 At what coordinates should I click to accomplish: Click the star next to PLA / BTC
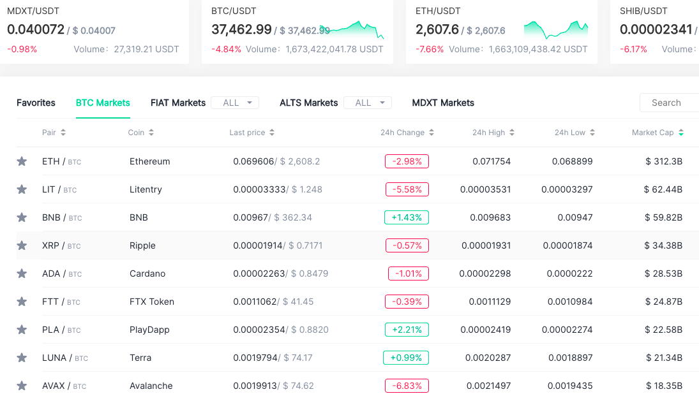coord(22,330)
